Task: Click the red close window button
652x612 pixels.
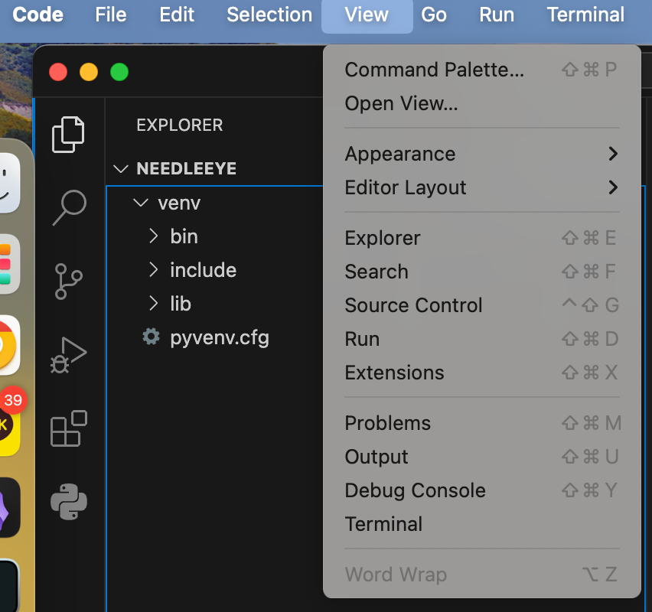Action: coord(58,72)
